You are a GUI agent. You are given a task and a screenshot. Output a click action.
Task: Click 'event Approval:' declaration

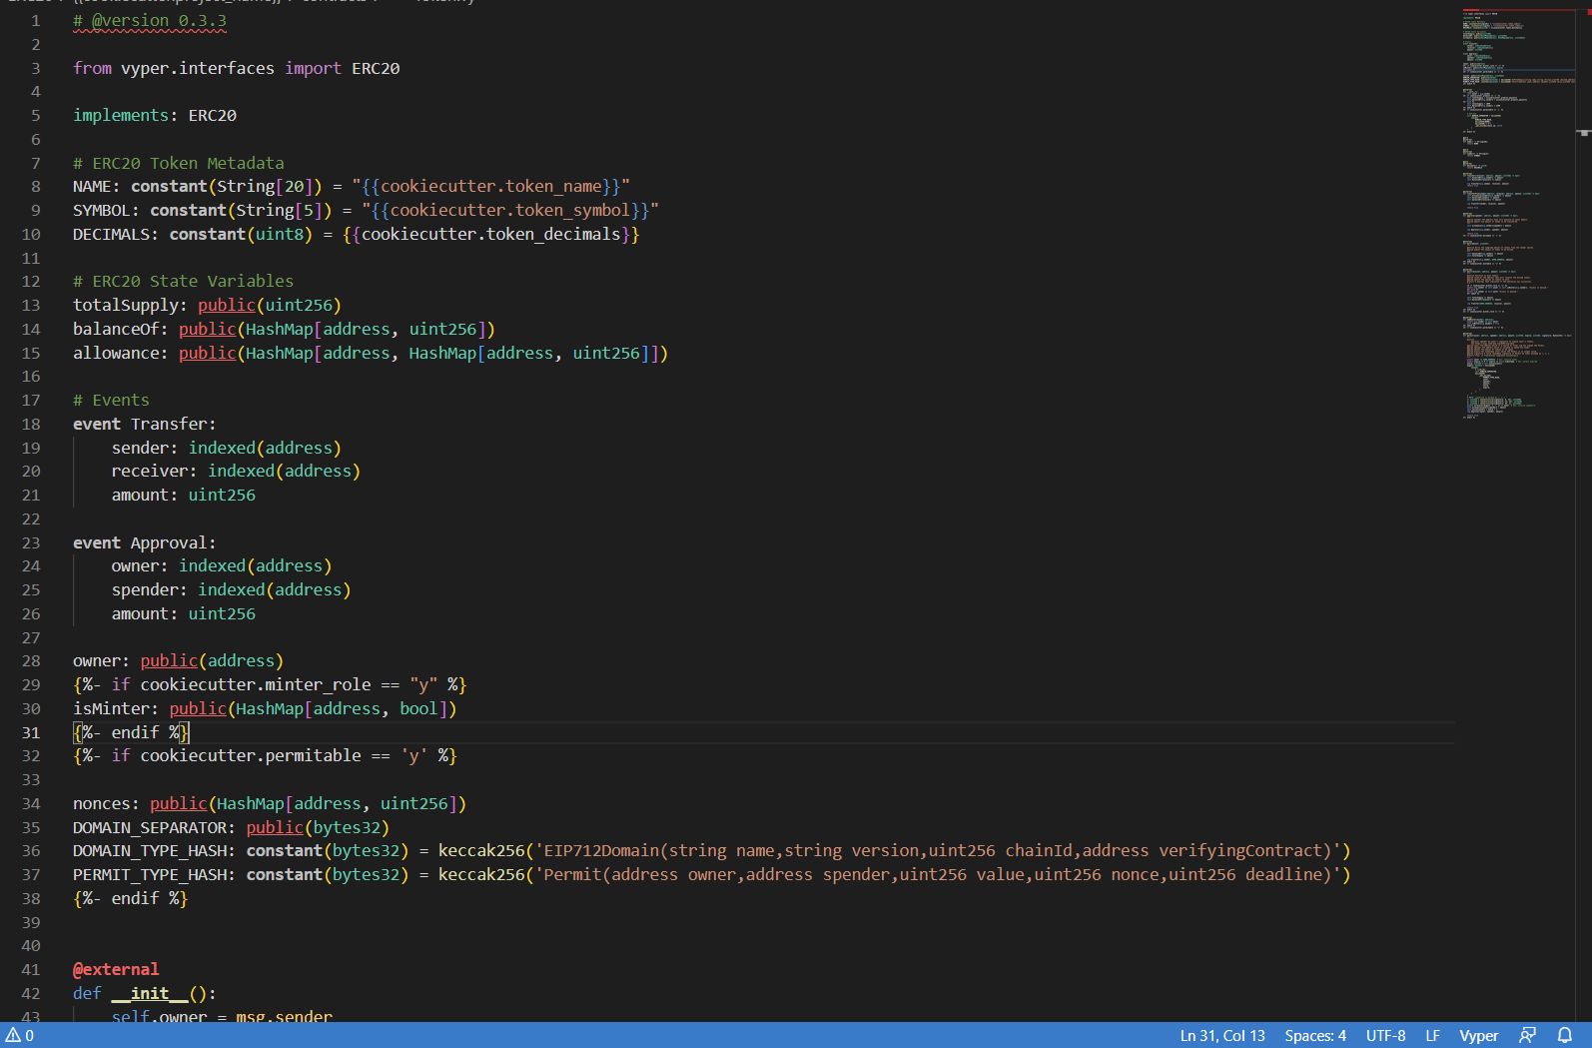click(x=144, y=542)
